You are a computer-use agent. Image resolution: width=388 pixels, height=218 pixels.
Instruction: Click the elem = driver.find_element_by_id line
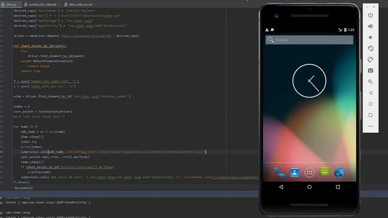(x=72, y=96)
